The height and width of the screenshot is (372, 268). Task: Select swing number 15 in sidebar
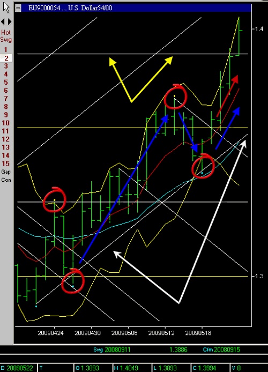tap(6, 163)
